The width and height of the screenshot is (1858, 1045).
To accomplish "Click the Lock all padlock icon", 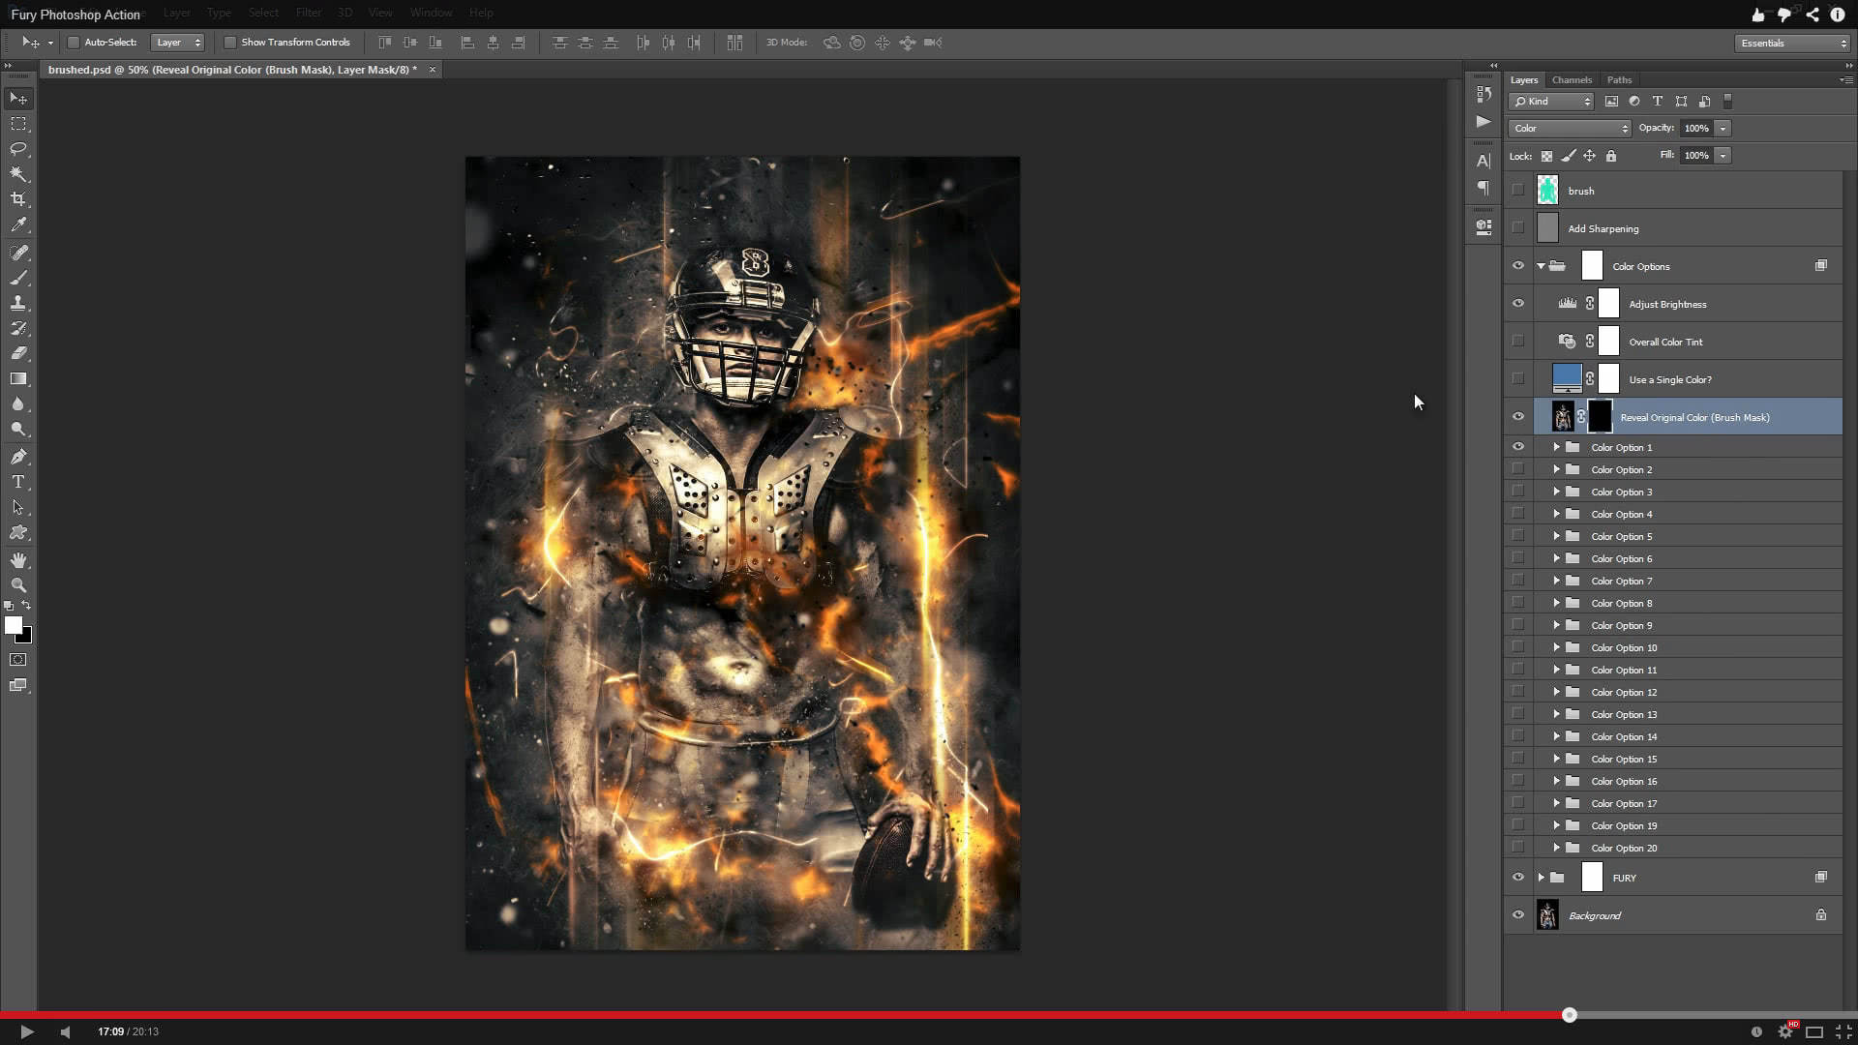I will point(1611,156).
